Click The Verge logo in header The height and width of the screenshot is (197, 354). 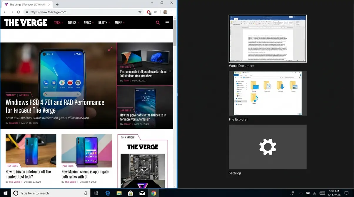(26, 23)
